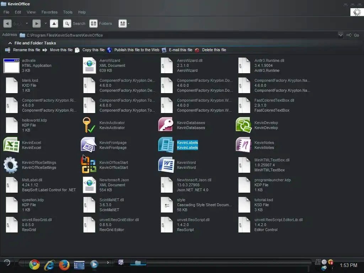
Task: Open the View menu
Action: (x=31, y=12)
